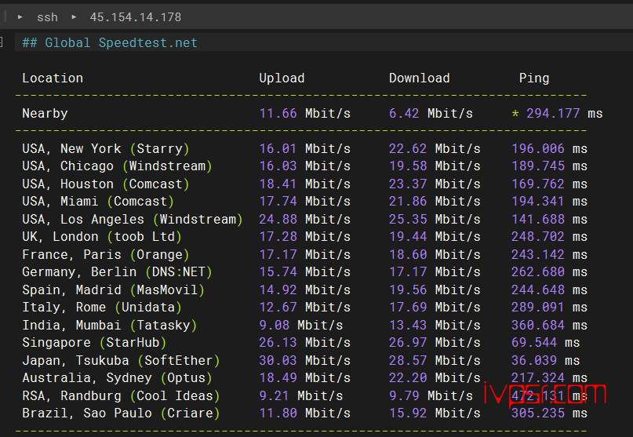Click the 169.762 ping value for Houston
Image resolution: width=633 pixels, height=437 pixels.
(x=538, y=184)
